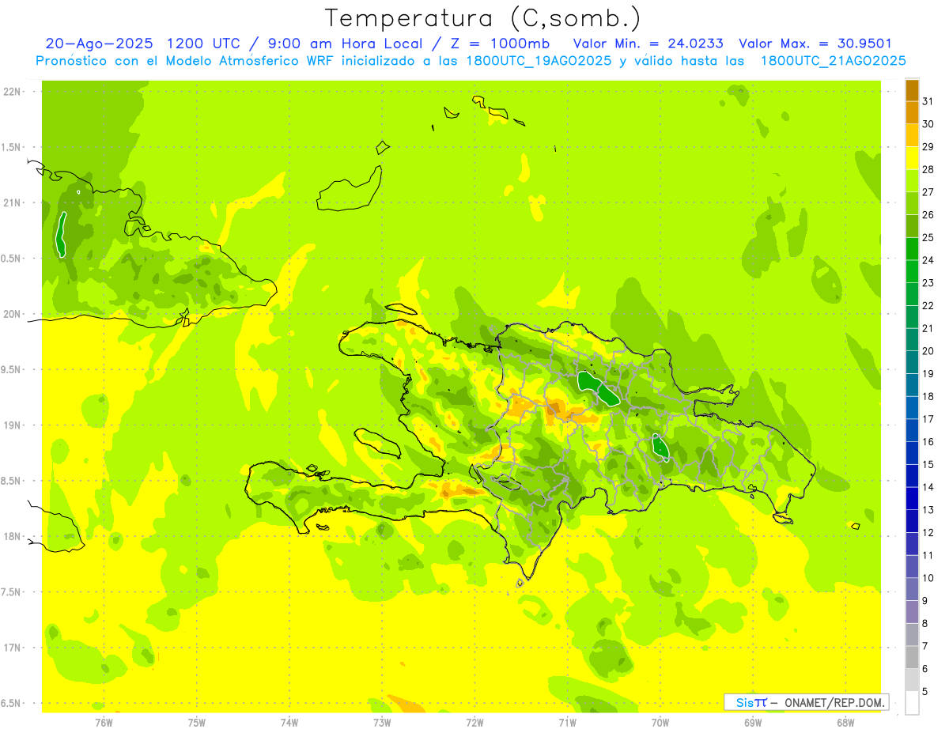Click the "70W" longitude label
Viewport: 949px width, 733px height.
[660, 722]
